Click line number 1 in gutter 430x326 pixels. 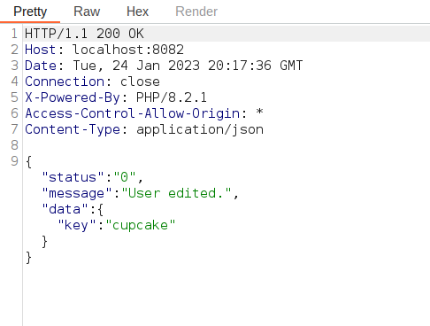(14, 34)
